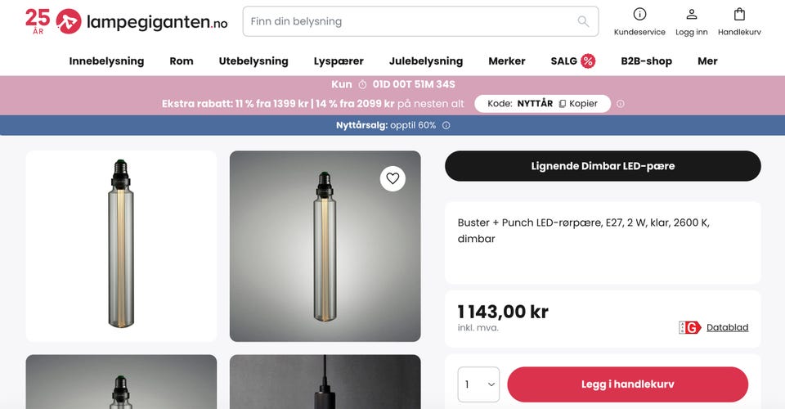Click info icon beside Nyttårsalg banner
Image resolution: width=785 pixels, height=409 pixels.
tap(446, 125)
